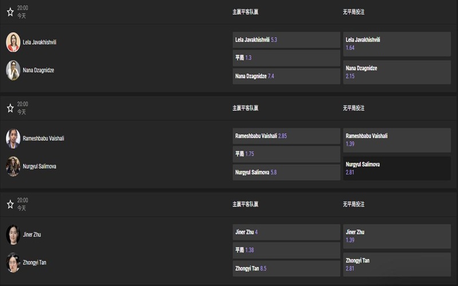Click Zhongyi Tan's avatar photo
Viewport: 458px width, 286px height.
[13, 262]
